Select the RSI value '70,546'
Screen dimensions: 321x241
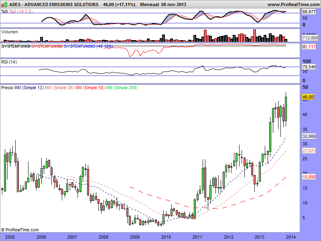309,67
